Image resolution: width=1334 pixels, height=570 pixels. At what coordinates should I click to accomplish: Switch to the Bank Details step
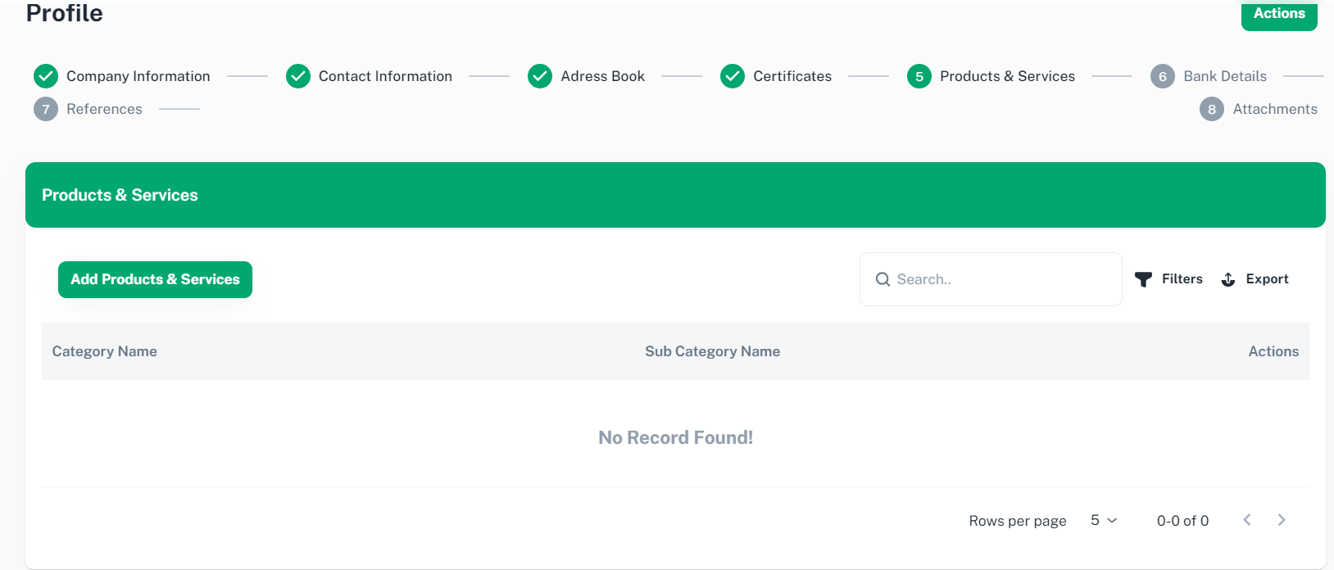1224,76
